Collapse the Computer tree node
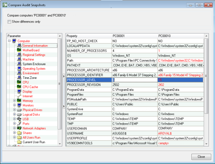The height and width of the screenshot is (164, 215). coord(9,41)
